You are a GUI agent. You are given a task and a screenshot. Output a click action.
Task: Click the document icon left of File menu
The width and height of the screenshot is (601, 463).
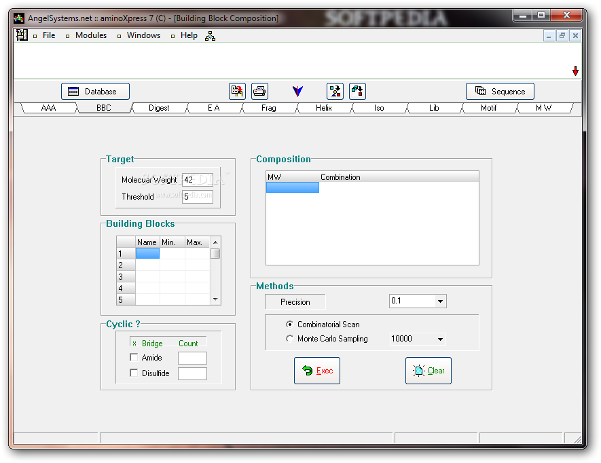pyautogui.click(x=22, y=35)
